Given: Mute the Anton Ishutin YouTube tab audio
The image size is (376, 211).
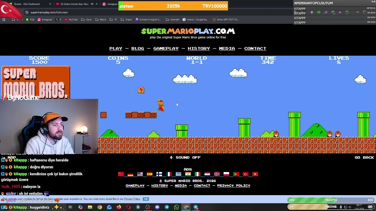Looking at the screenshot, I should click(92, 4).
